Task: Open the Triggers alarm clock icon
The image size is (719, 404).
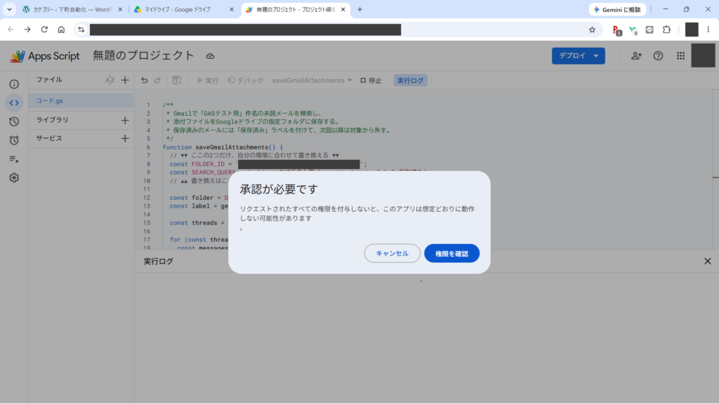Action: [14, 140]
